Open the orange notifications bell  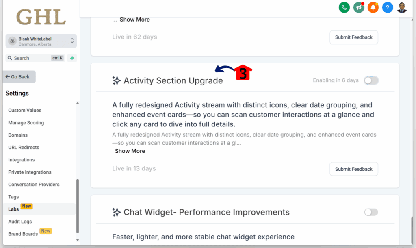click(373, 7)
